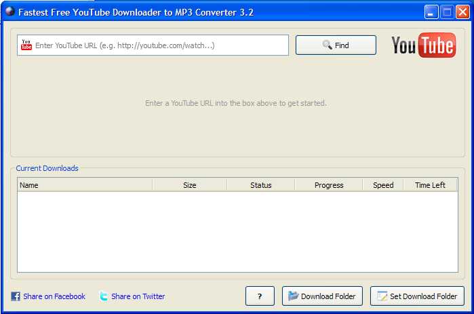Open the Download Folder button
Screen dimensions: 474x314
pyautogui.click(x=322, y=296)
